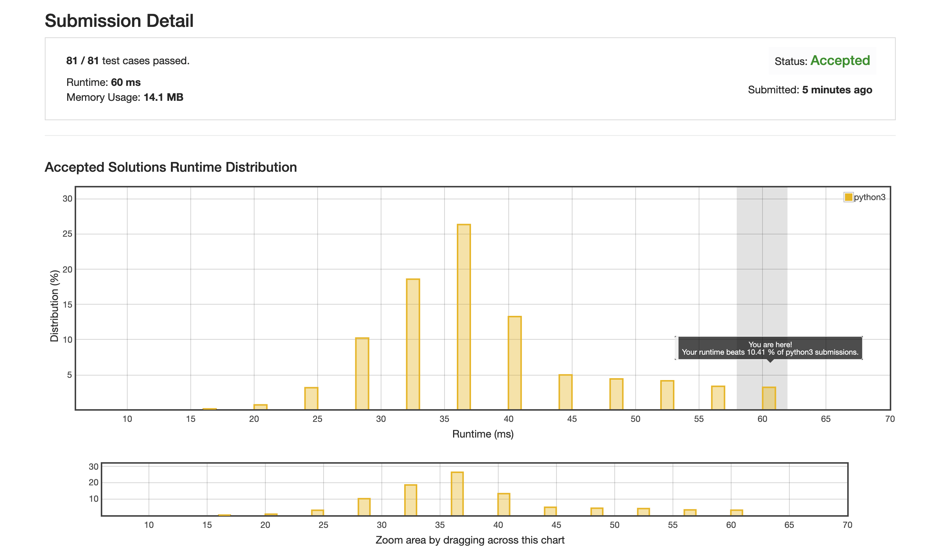
Task: Click the bar near 28 ms runtime
Action: [x=362, y=374]
